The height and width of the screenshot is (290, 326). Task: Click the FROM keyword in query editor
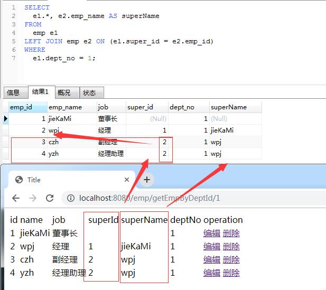tap(33, 24)
